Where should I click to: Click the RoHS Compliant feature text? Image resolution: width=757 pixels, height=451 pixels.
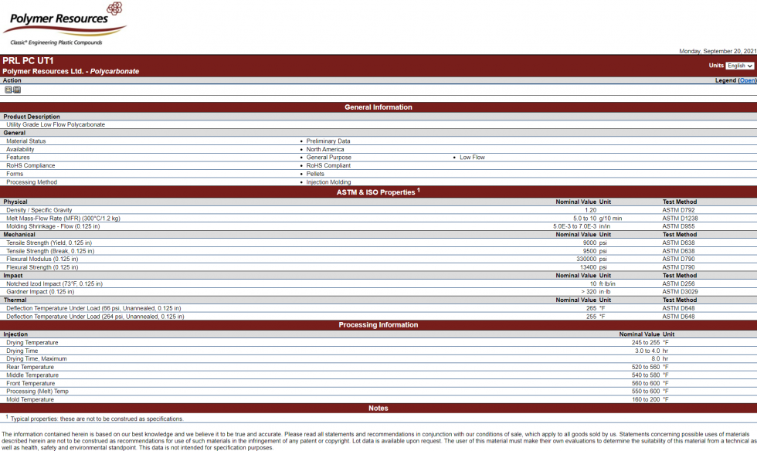tap(328, 165)
